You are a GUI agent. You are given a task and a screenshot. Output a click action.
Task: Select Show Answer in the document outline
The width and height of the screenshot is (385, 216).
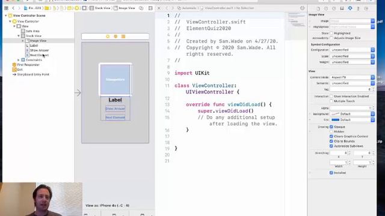(x=40, y=50)
